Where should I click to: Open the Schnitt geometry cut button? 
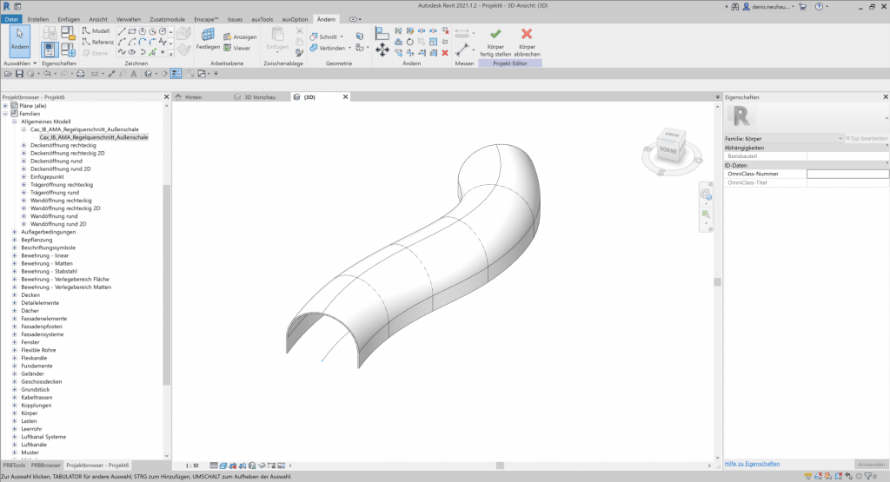(x=328, y=36)
